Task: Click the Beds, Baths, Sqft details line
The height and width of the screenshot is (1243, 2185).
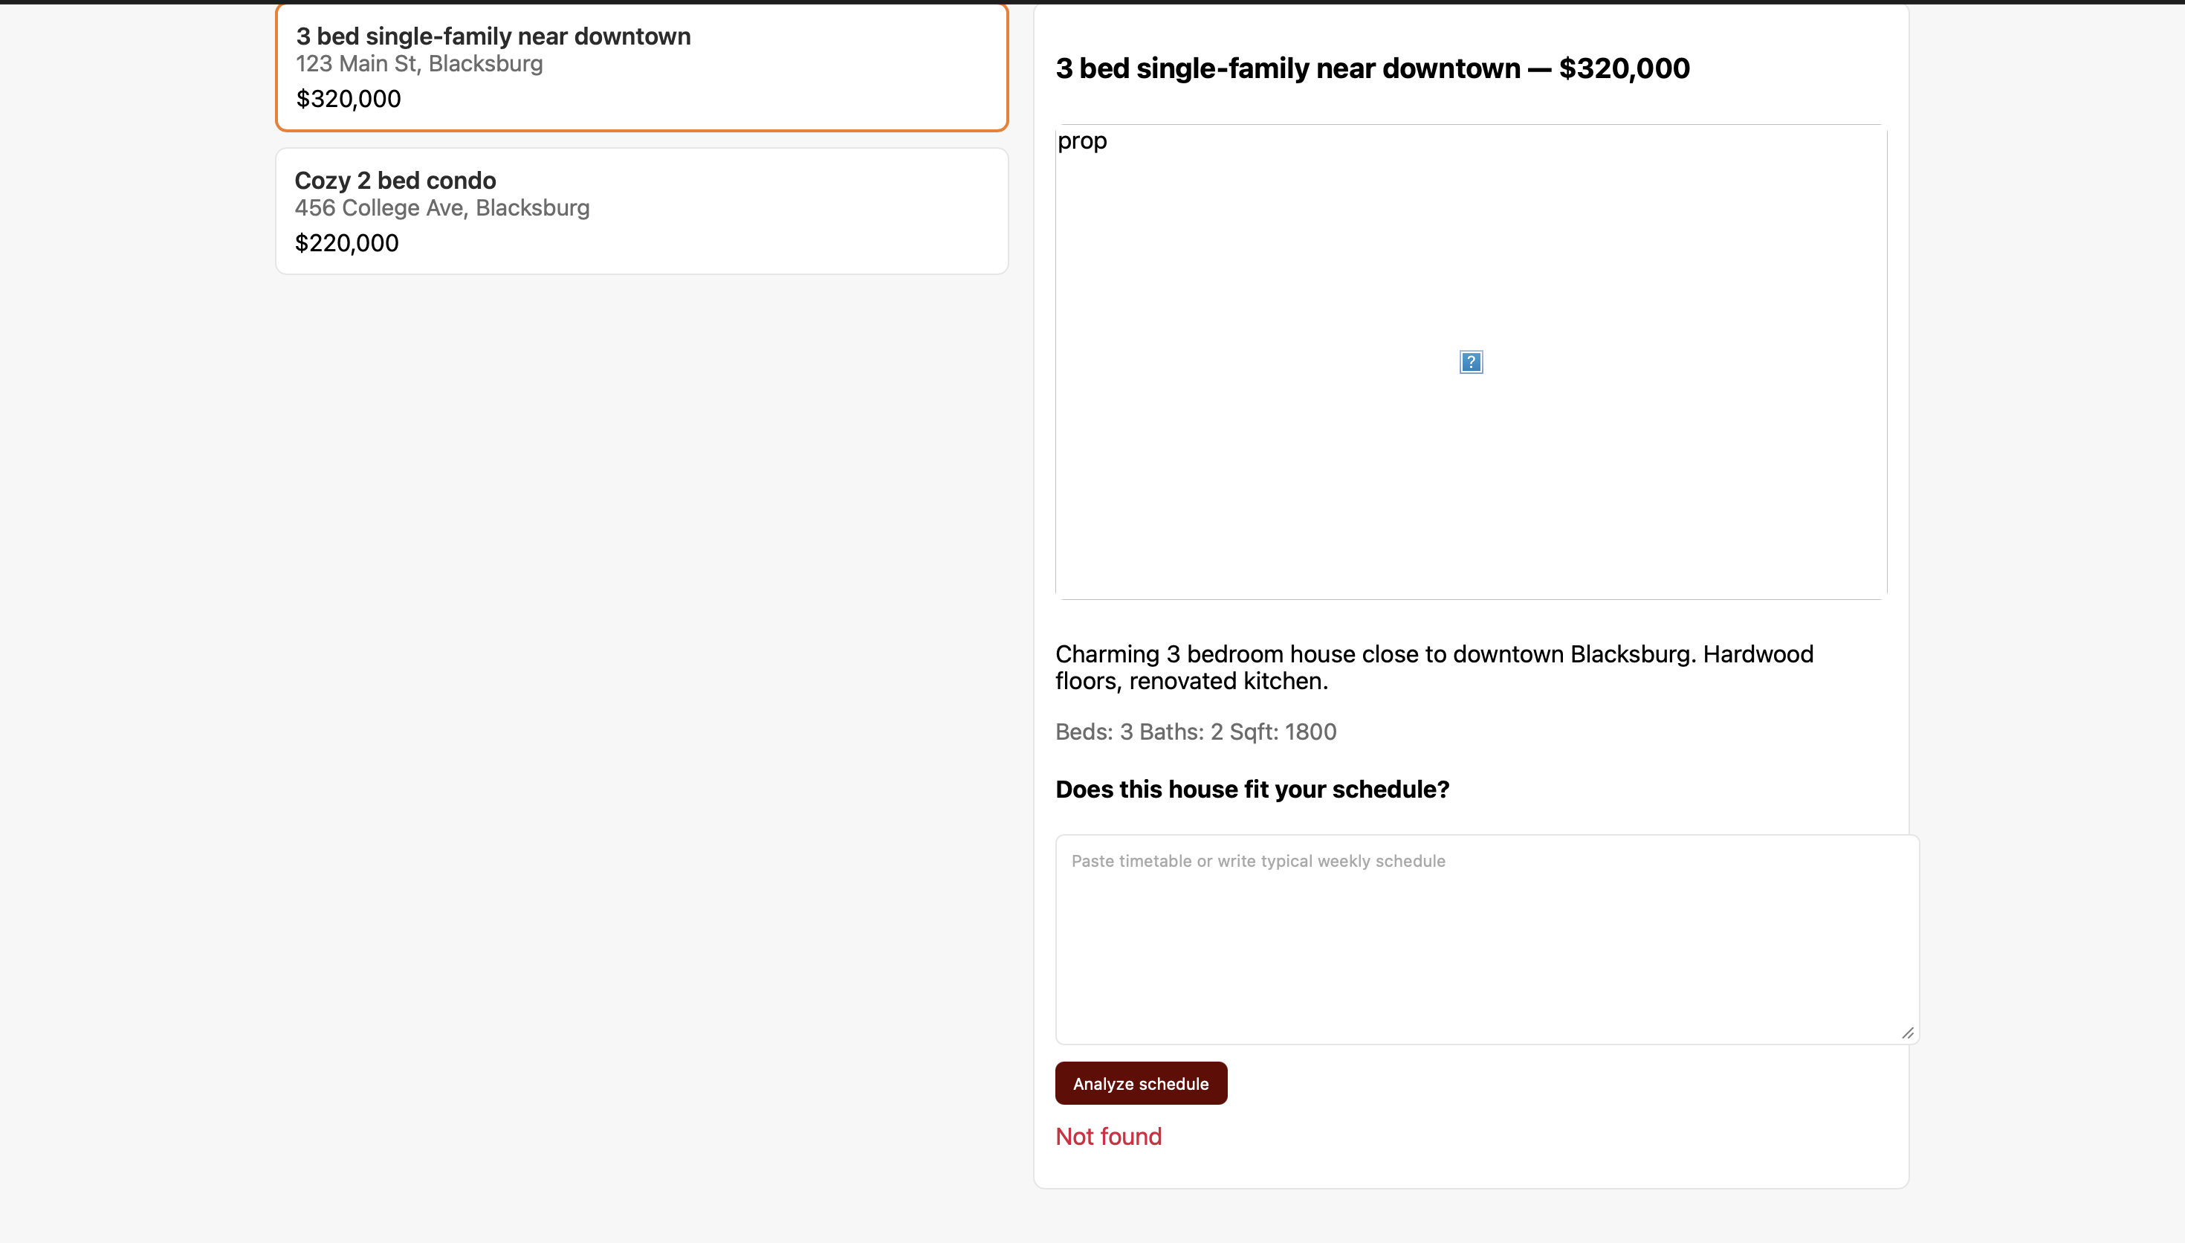Action: (1195, 732)
